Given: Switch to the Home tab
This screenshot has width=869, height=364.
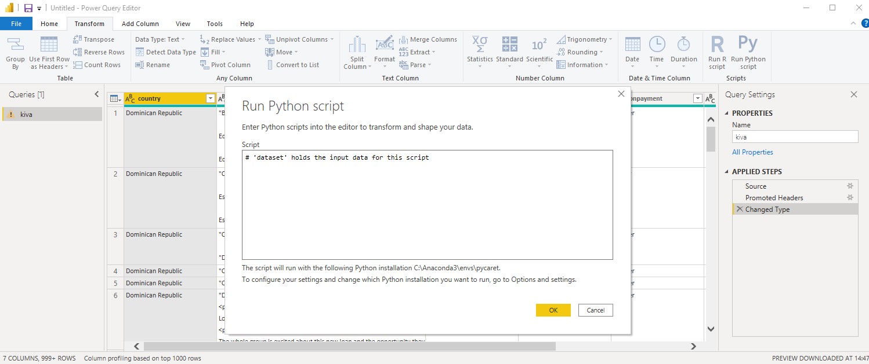Looking at the screenshot, I should pos(49,24).
